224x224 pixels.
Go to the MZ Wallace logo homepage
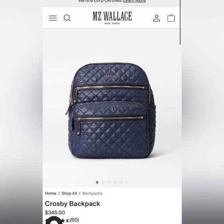(x=112, y=18)
